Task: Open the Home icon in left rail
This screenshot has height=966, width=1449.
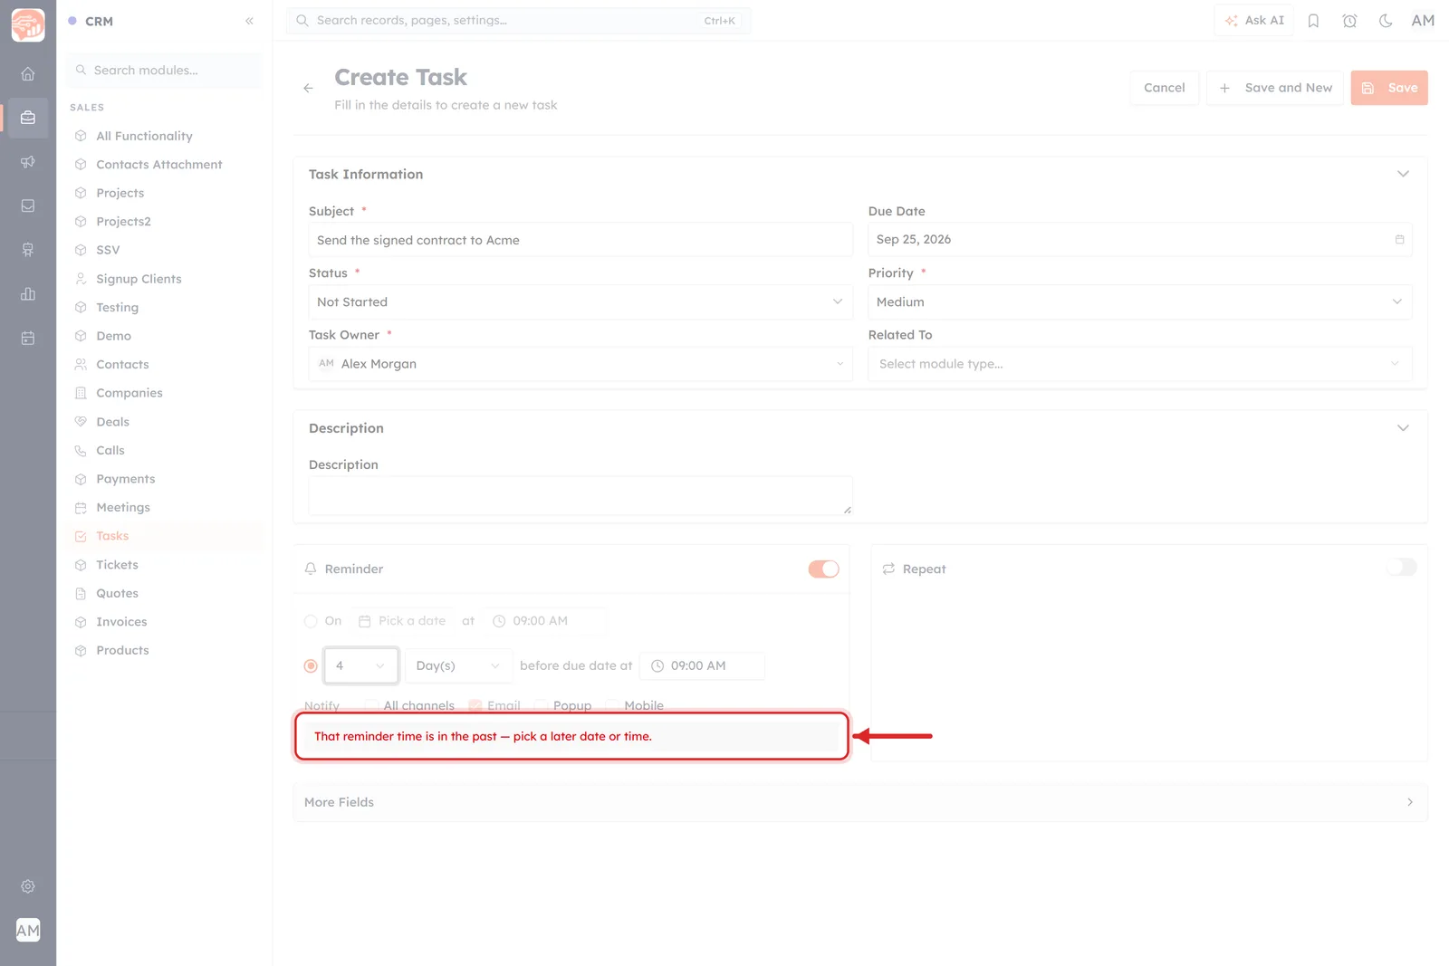Action: click(x=28, y=74)
